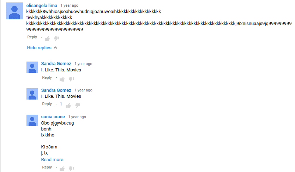The height and width of the screenshot is (172, 295).
Task: Reply to elisangela lima's comment
Action: pos(32,37)
